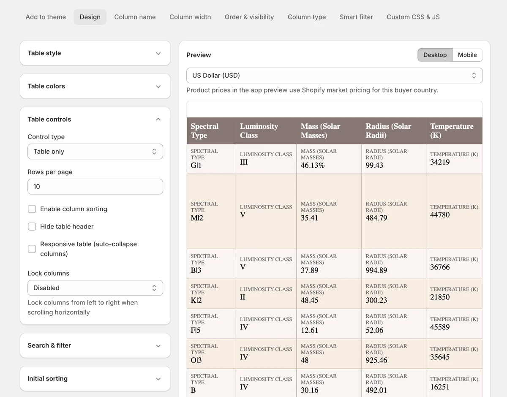Open the Add to theme tab
This screenshot has width=507, height=397.
[x=46, y=17]
